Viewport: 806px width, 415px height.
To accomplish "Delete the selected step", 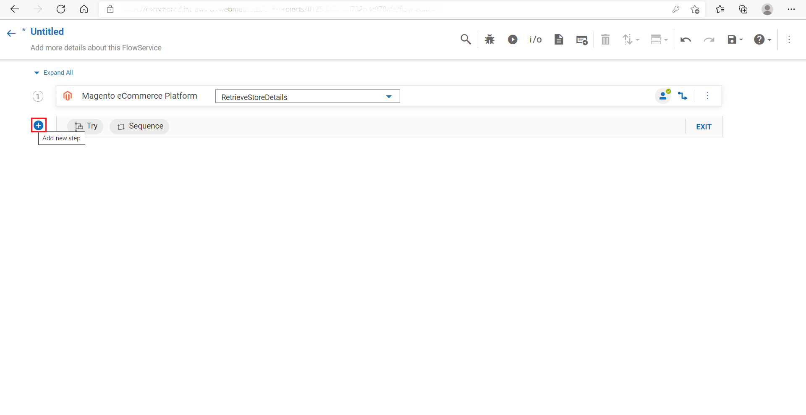I will pos(605,39).
